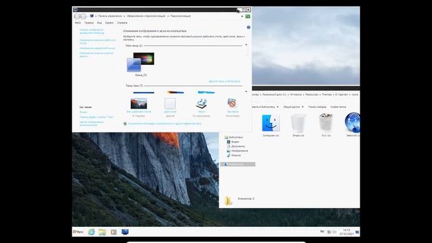Switch to the Personalization taskbar window icon
This screenshot has height=243, width=432.
[x=125, y=232]
